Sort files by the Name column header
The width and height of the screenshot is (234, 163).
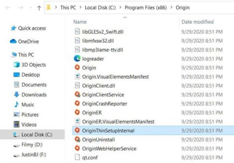(x=80, y=22)
